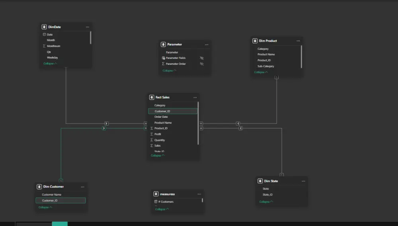The image size is (398, 226).
Task: Click the measuress table icon
Action: point(156,194)
